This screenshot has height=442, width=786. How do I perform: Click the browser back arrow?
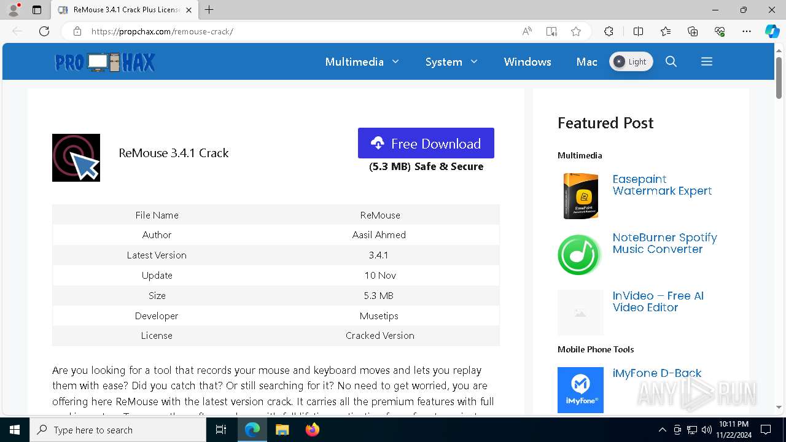tap(17, 31)
